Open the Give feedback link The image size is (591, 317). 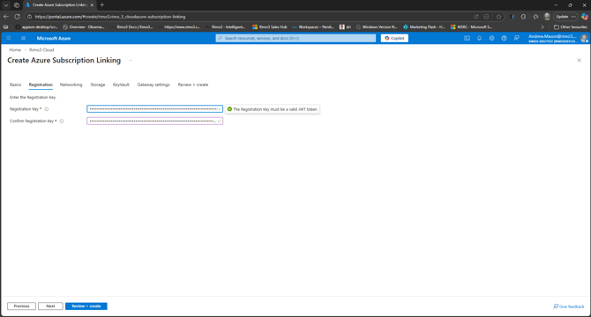568,306
